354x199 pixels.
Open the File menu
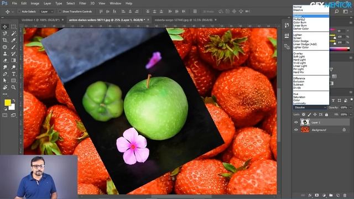coord(14,3)
